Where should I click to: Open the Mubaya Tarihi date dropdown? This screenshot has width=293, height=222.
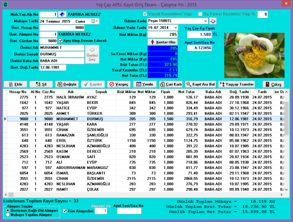[x=95, y=21]
